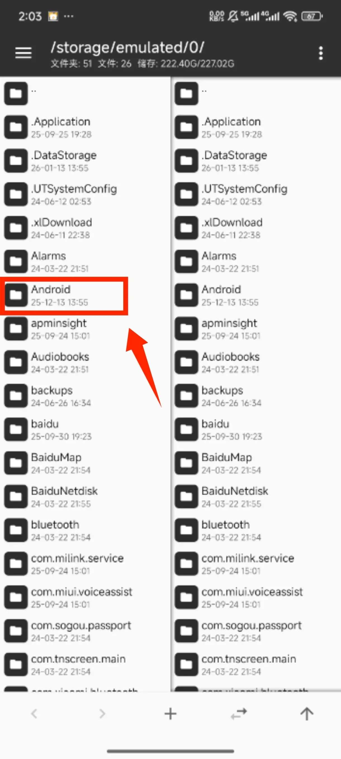The height and width of the screenshot is (759, 341).
Task: Tap the plus icon to create new
Action: (x=170, y=714)
